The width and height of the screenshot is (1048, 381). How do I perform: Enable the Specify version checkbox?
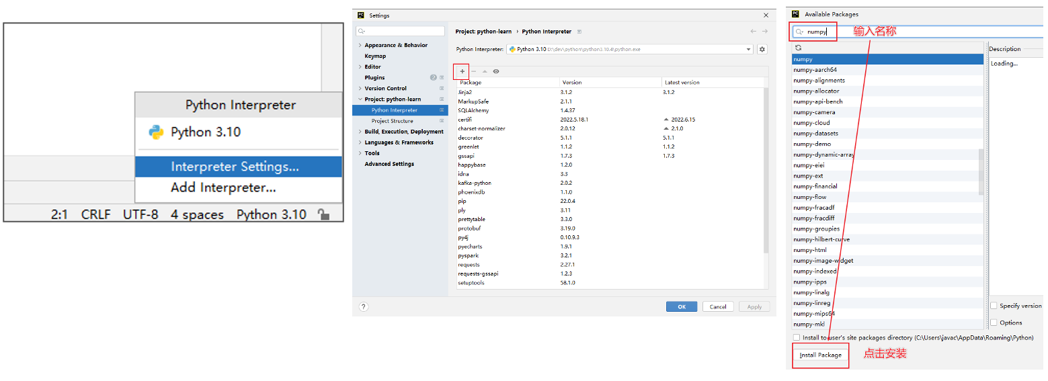coord(994,306)
